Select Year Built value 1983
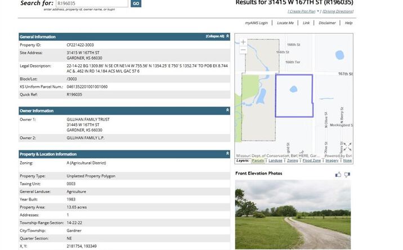This screenshot has width=403, height=250. point(71,199)
